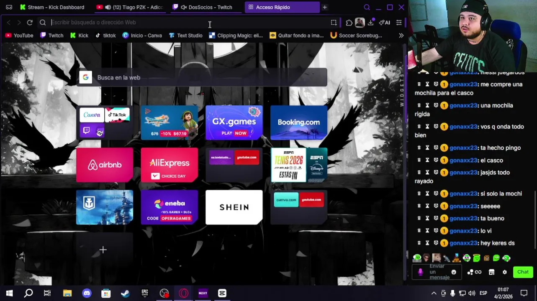Open the Clipping Magic bookmark
The height and width of the screenshot is (301, 537).
click(x=236, y=36)
